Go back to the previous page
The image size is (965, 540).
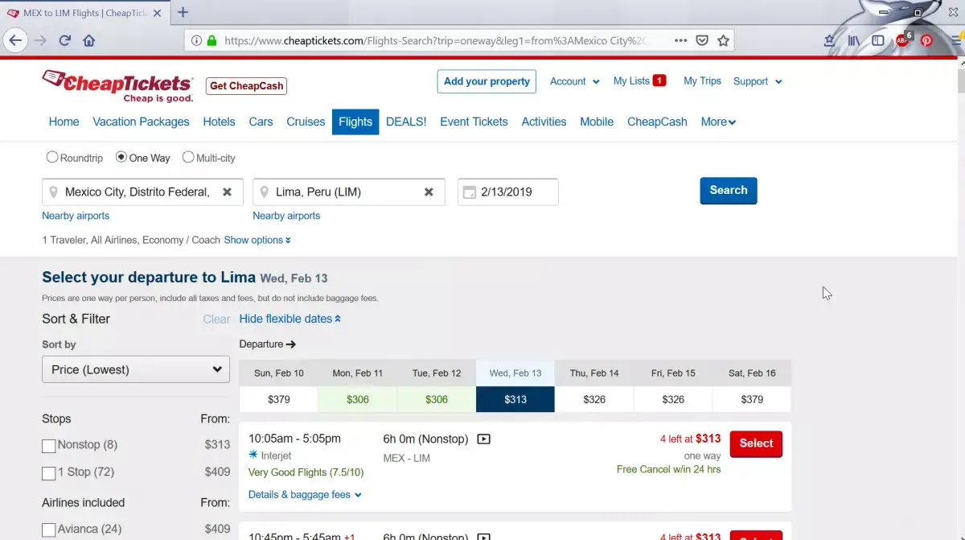pyautogui.click(x=15, y=40)
